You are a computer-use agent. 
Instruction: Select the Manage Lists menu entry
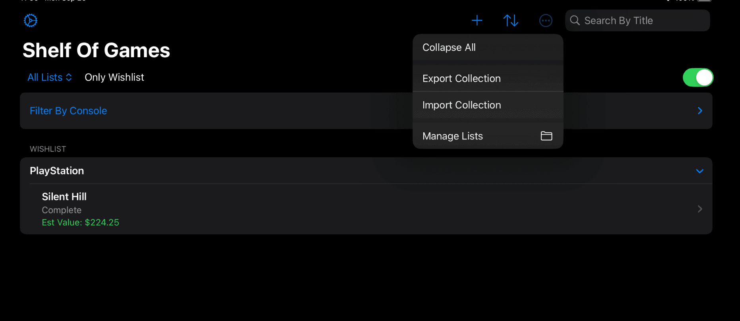pos(453,136)
